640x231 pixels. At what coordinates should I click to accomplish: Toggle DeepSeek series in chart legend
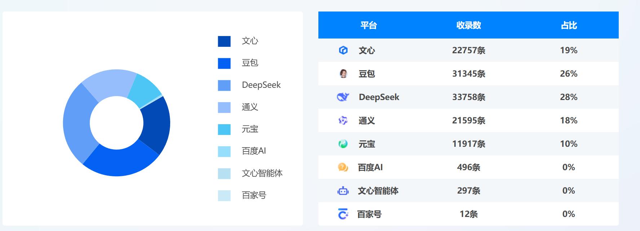tap(261, 85)
